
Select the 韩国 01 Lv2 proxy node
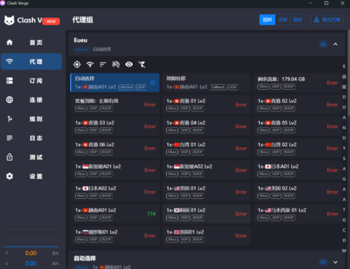pos(206,214)
